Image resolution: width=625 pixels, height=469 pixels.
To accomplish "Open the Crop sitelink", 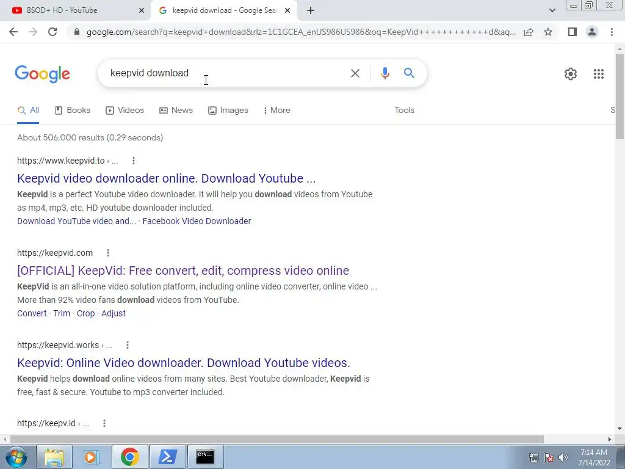I will coord(85,313).
